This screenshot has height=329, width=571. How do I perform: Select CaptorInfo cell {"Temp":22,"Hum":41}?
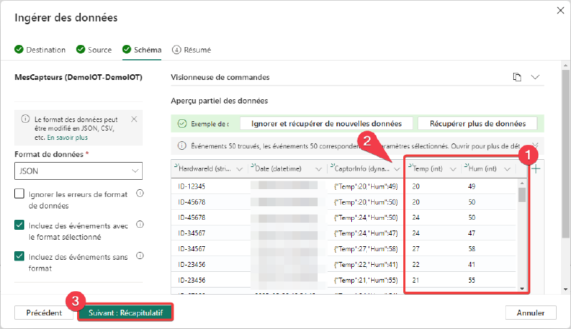(365, 265)
